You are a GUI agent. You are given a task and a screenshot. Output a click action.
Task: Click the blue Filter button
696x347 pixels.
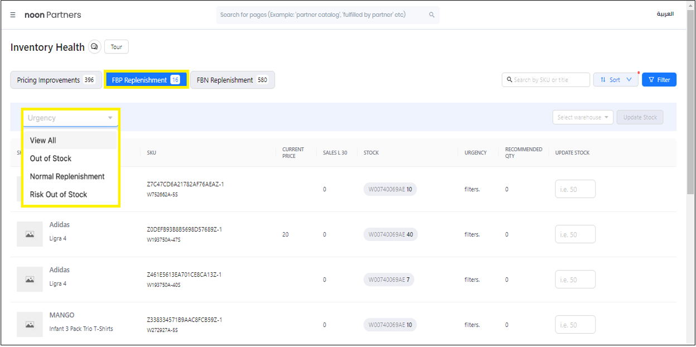click(x=659, y=80)
